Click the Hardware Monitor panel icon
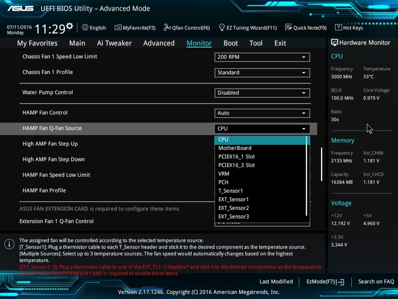 [x=334, y=43]
